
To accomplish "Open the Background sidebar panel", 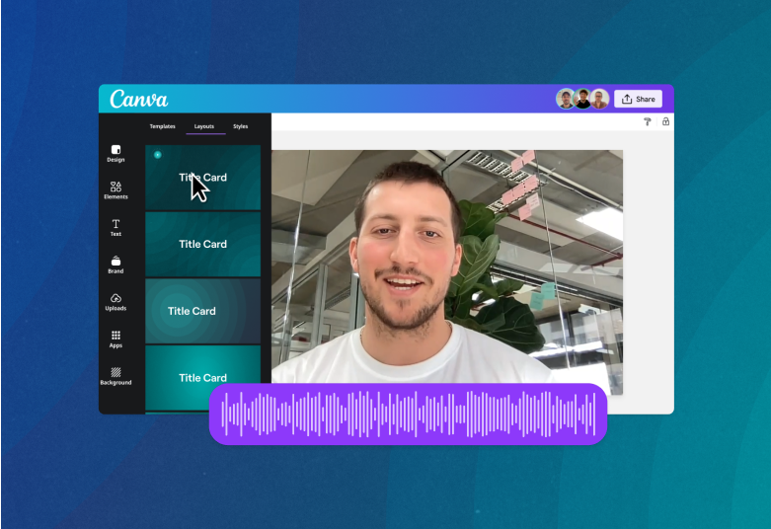I will (x=116, y=376).
